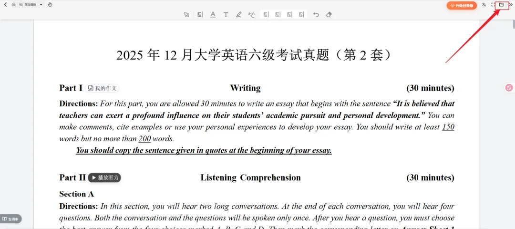Select the pen drawing tool

click(239, 14)
